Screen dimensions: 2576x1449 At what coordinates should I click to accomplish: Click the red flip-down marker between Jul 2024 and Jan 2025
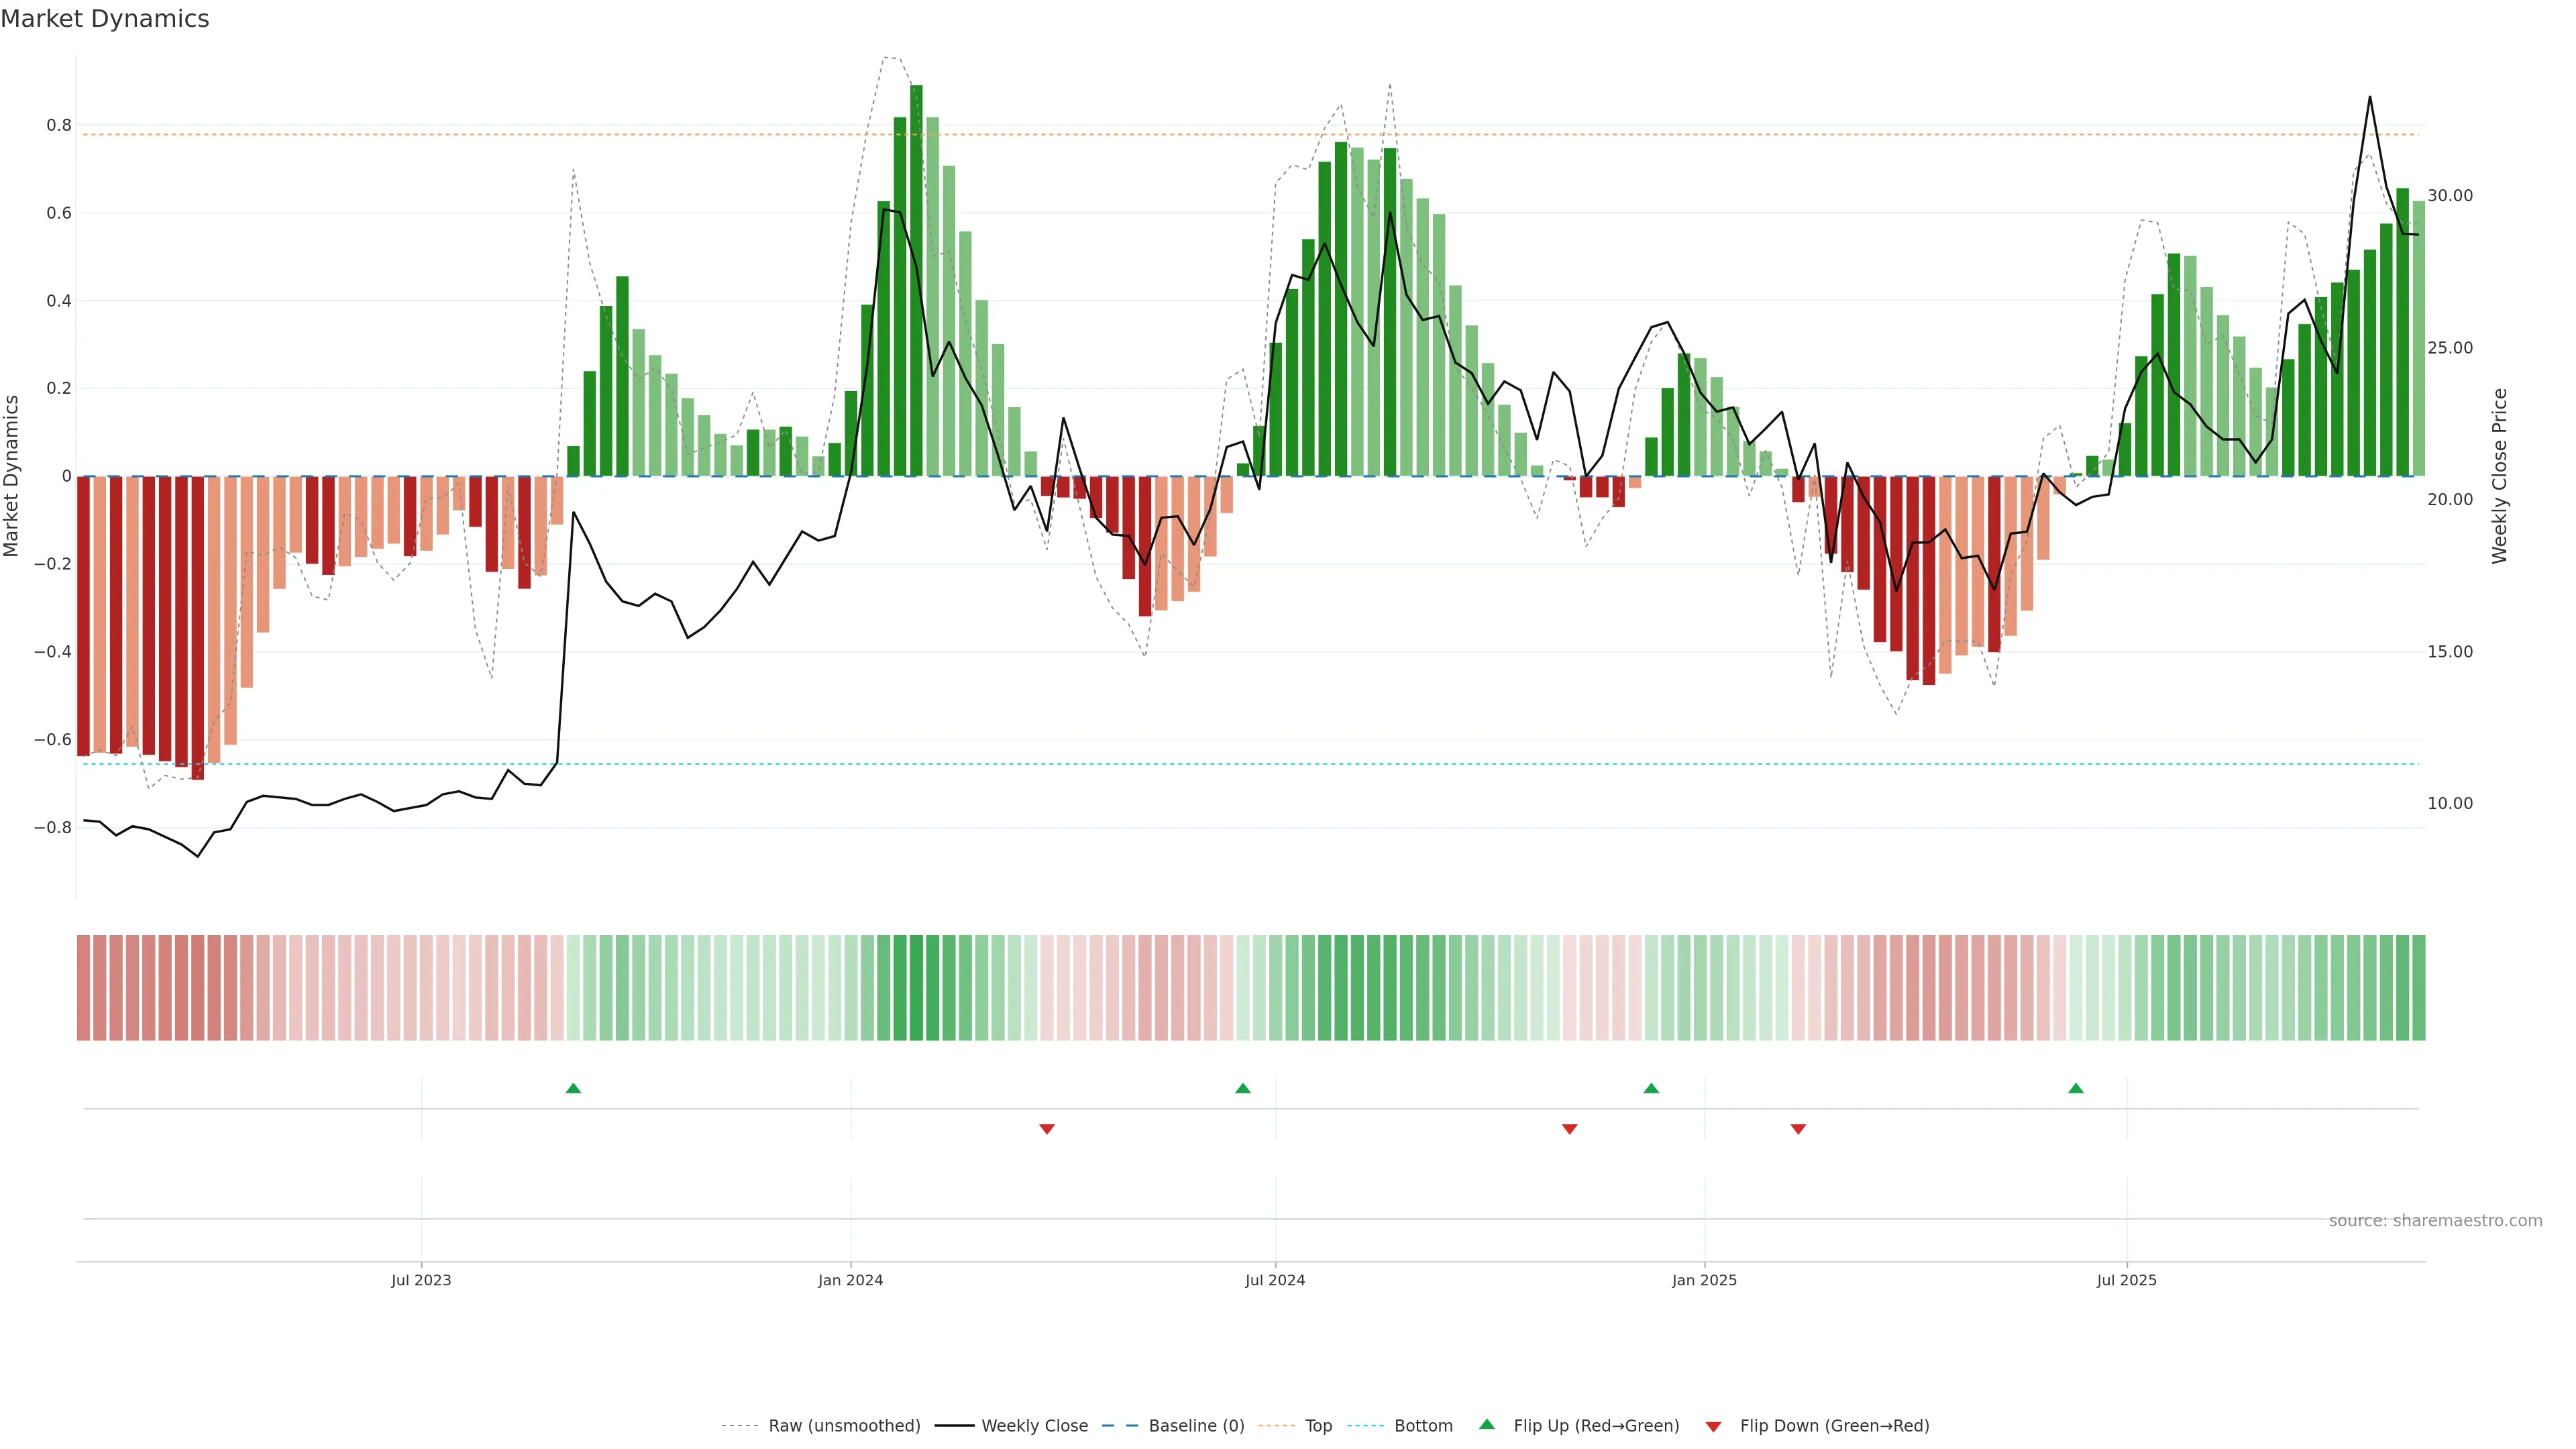[x=1569, y=1129]
